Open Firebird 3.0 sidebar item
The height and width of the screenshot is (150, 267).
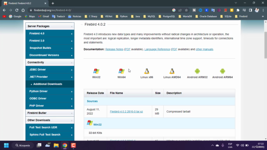50,41
